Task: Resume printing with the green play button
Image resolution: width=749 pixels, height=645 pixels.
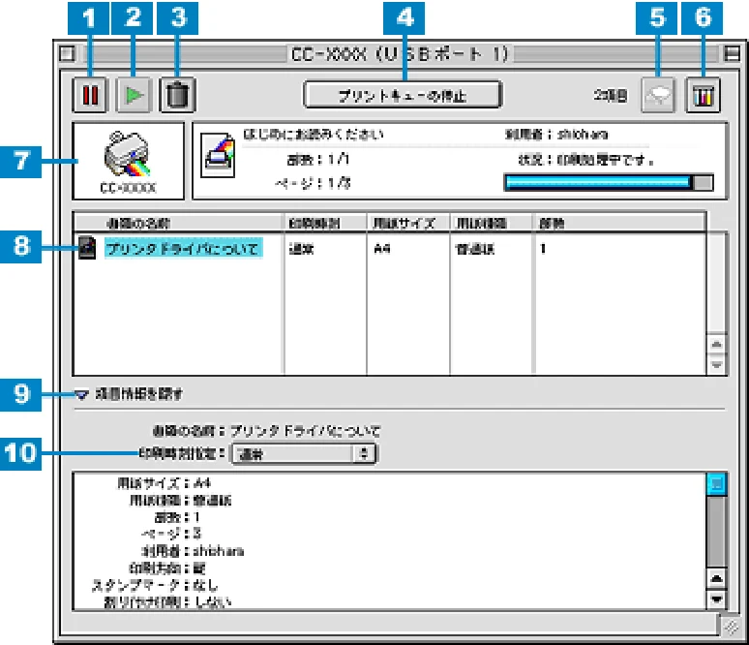Action: (x=134, y=95)
